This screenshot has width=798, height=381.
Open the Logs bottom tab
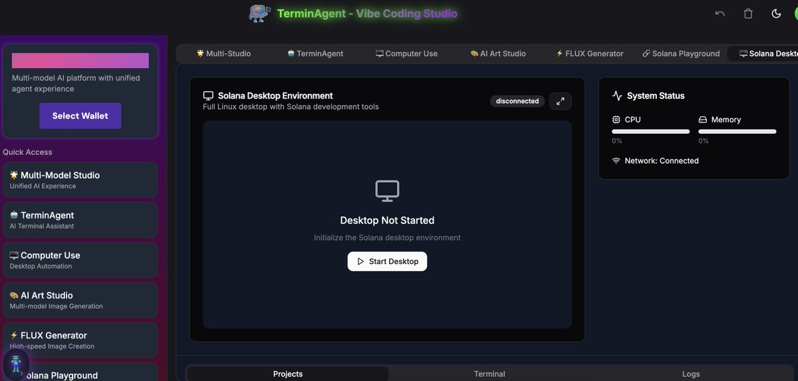point(691,374)
